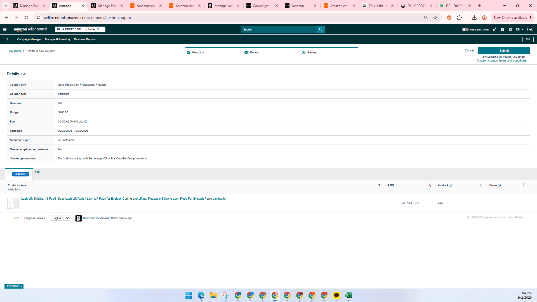Submit the coupon
The height and width of the screenshot is (302, 537).
[504, 51]
